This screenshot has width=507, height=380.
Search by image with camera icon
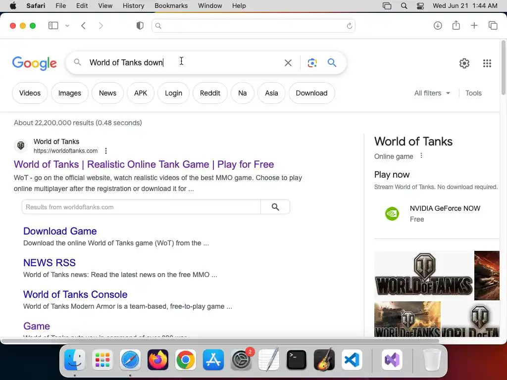coord(312,63)
